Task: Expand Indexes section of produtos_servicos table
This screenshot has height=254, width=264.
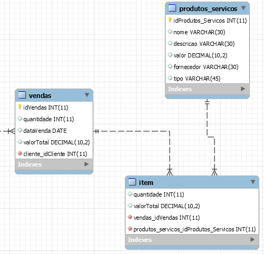Action: (x=243, y=89)
